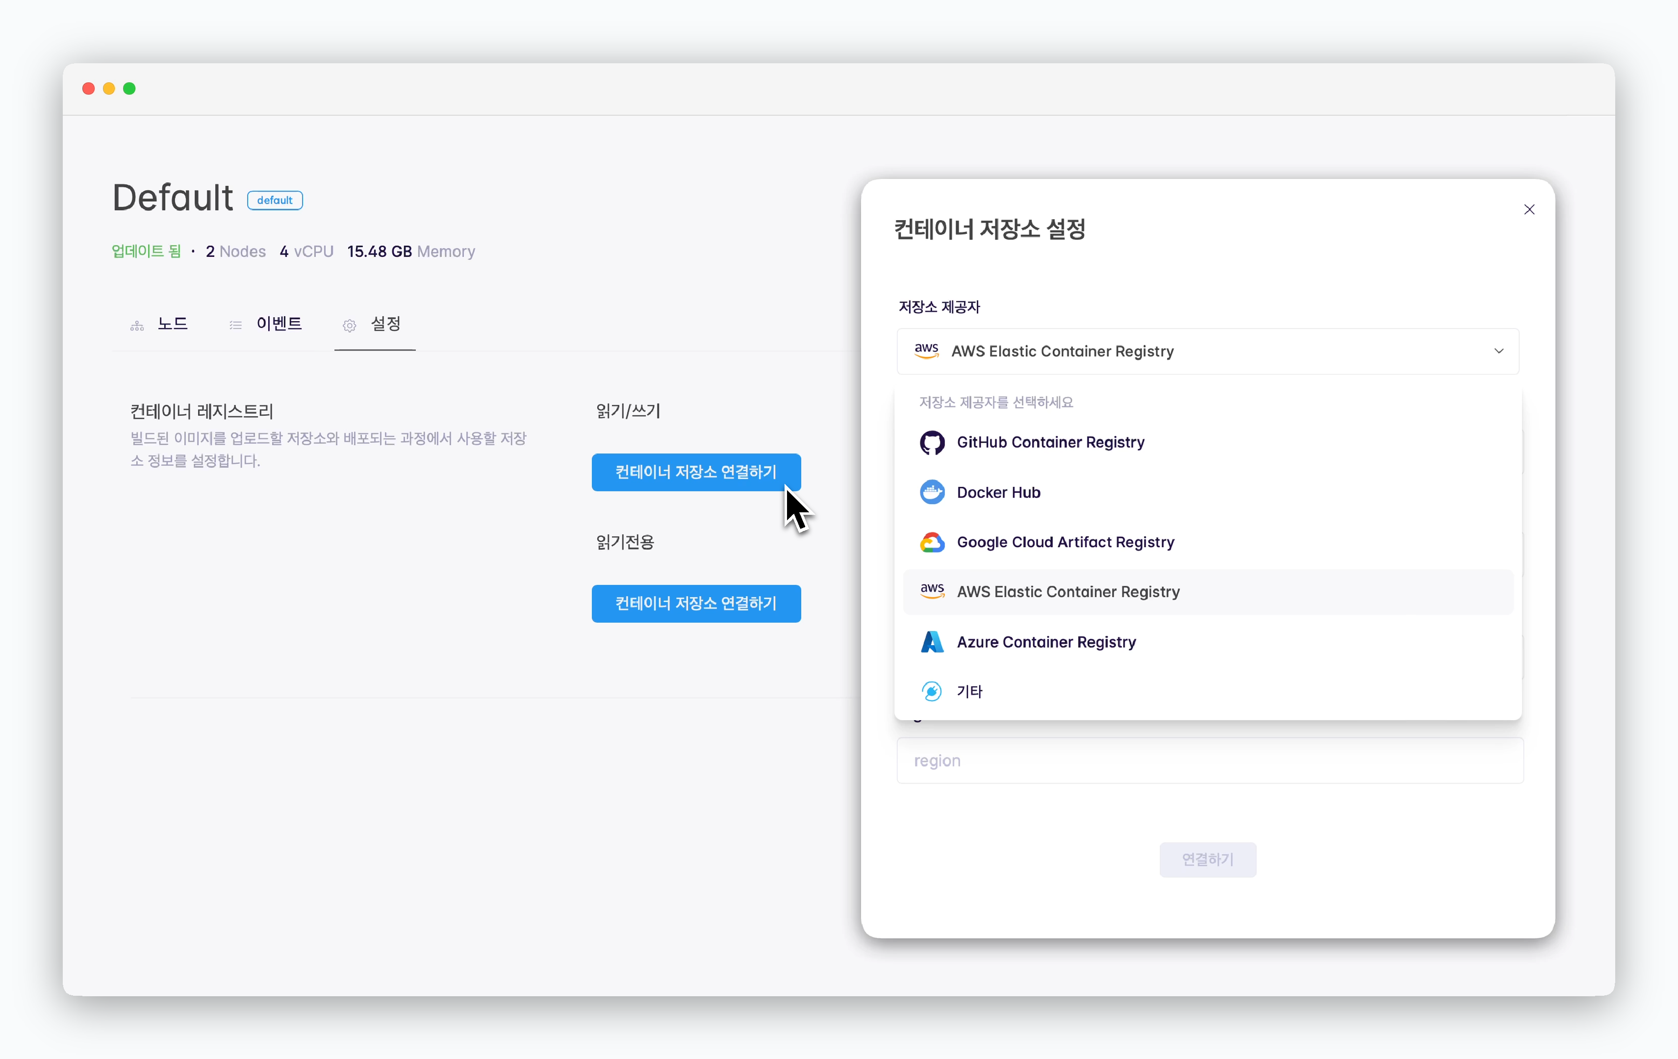Choose Docker Hub from the list
1678x1059 pixels.
click(x=1208, y=492)
